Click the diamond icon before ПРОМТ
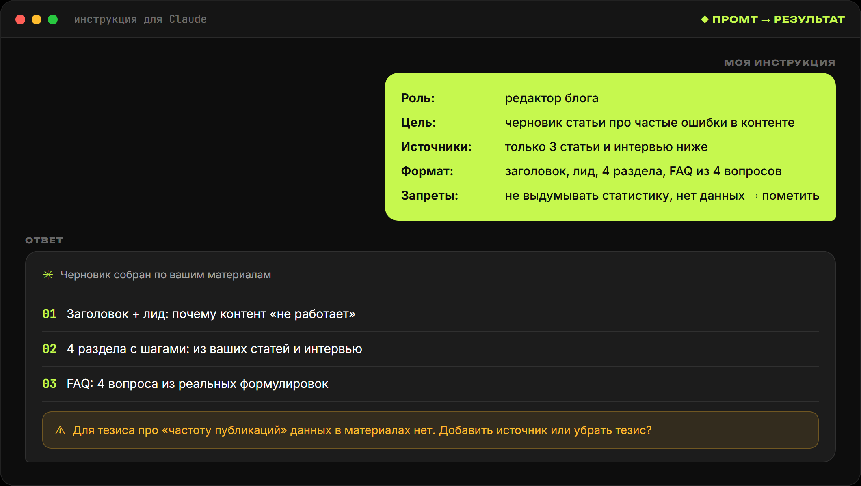 click(705, 19)
